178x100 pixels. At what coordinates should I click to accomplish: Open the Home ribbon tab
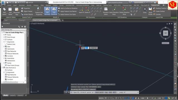[x=9, y=5]
